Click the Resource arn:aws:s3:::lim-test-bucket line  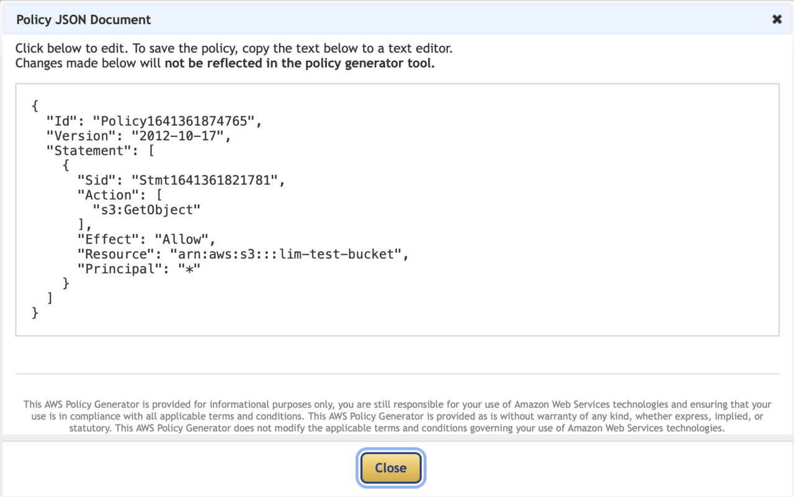(x=243, y=255)
